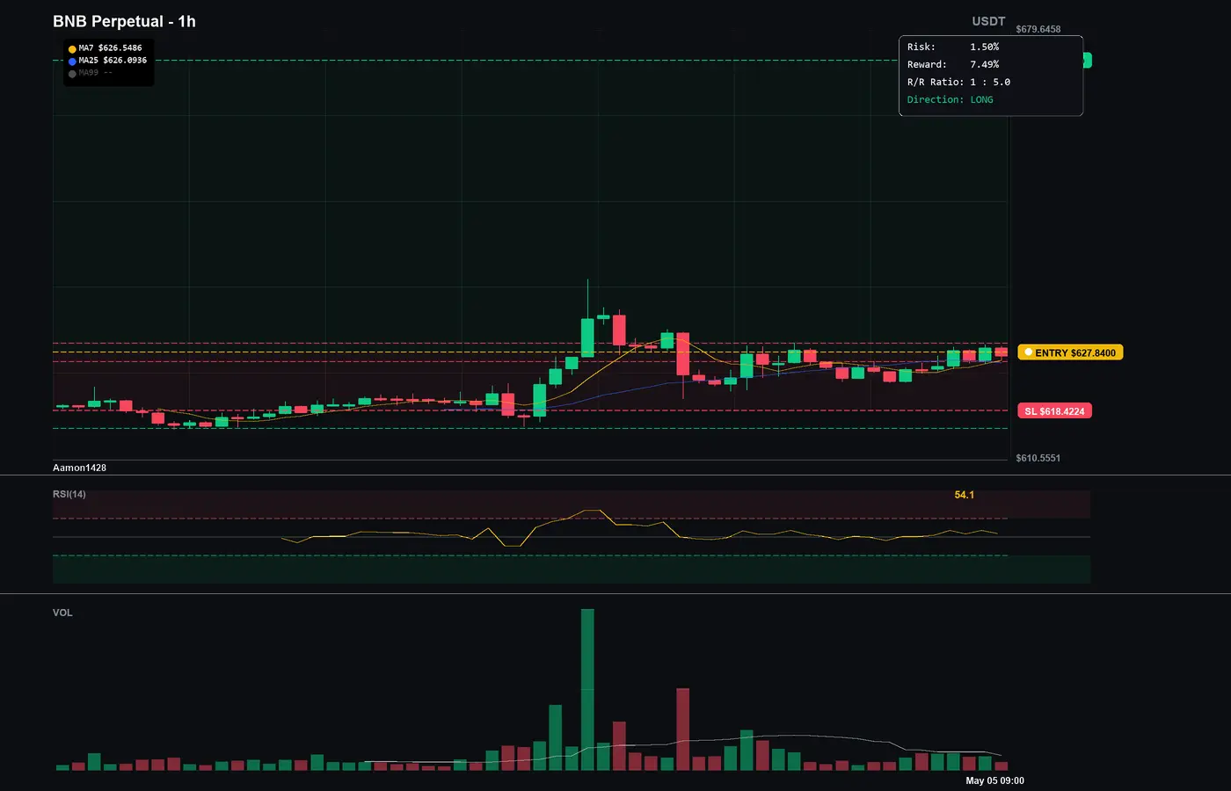Select the MA7 $626.5486 legend value
Image resolution: width=1231 pixels, height=791 pixels.
pyautogui.click(x=110, y=48)
